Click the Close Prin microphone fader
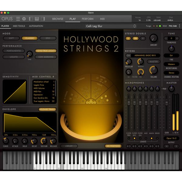182x182 pixels. pyautogui.click(x=129, y=102)
